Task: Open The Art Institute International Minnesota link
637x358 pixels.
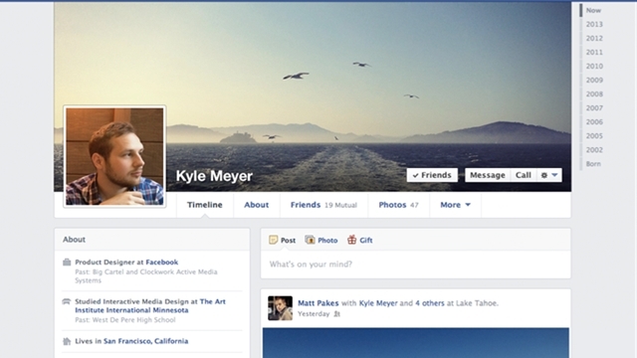Action: (150, 306)
